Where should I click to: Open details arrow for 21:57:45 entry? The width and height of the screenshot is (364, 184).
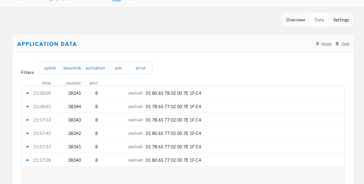tap(27, 133)
